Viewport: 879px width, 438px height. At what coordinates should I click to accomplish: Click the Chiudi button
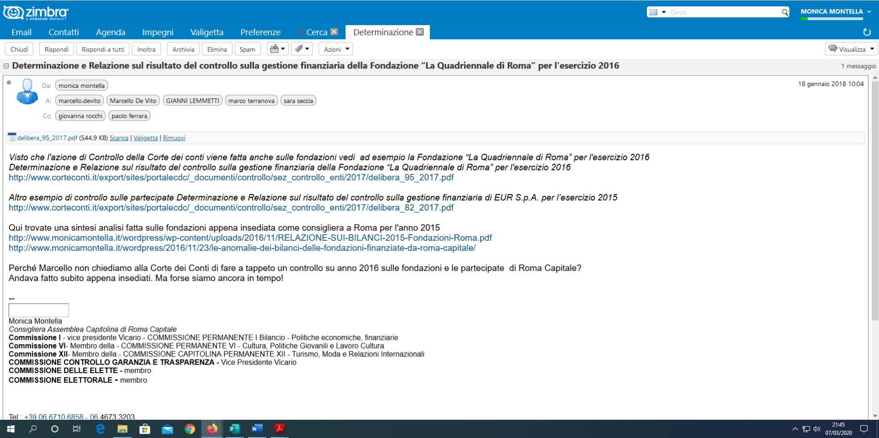(x=19, y=49)
